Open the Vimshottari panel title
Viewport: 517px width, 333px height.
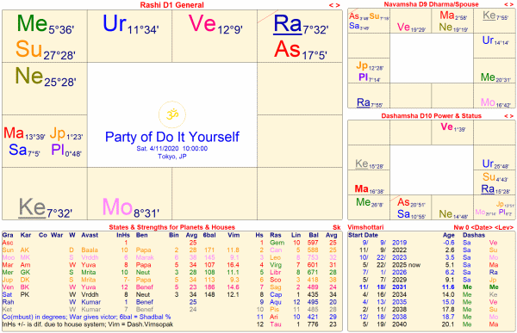point(361,227)
